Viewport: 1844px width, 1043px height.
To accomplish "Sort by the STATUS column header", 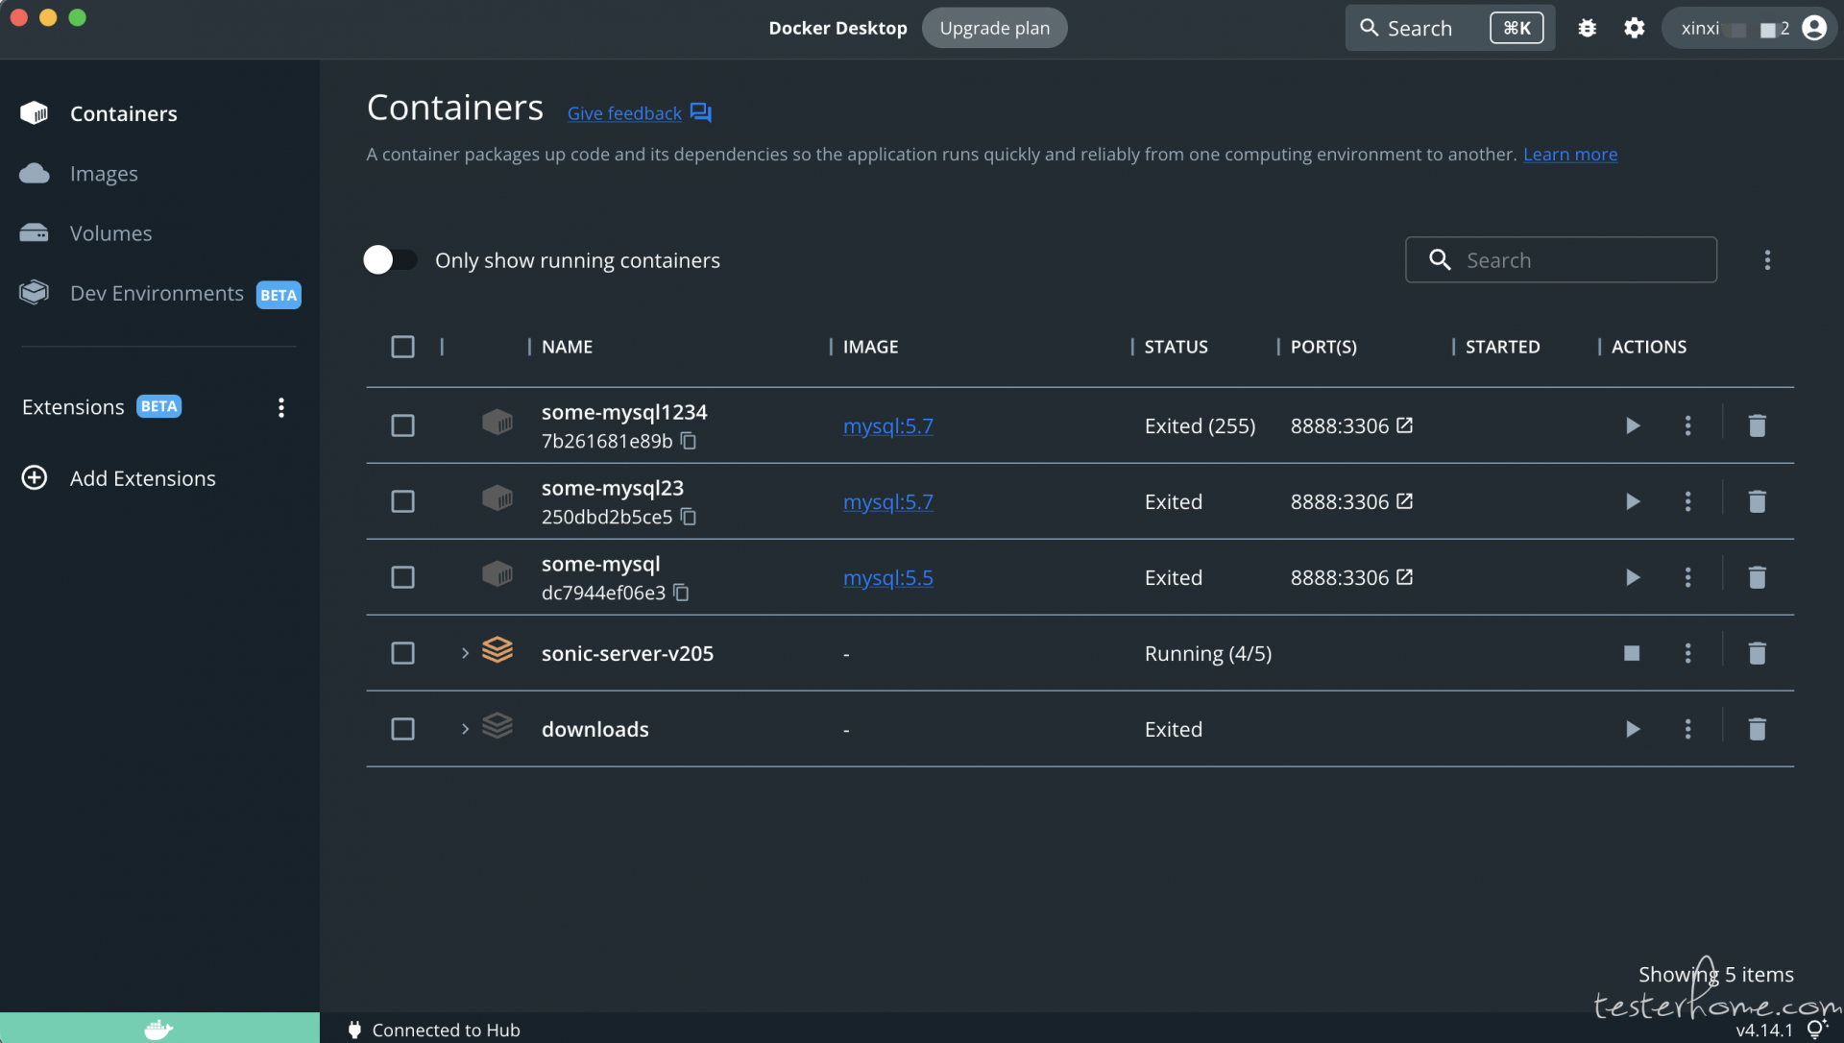I will (1176, 347).
